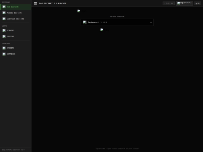The height and width of the screenshot is (152, 203).
Task: Click the Eaglercraft Z Launcher title
Action: coord(53,3)
